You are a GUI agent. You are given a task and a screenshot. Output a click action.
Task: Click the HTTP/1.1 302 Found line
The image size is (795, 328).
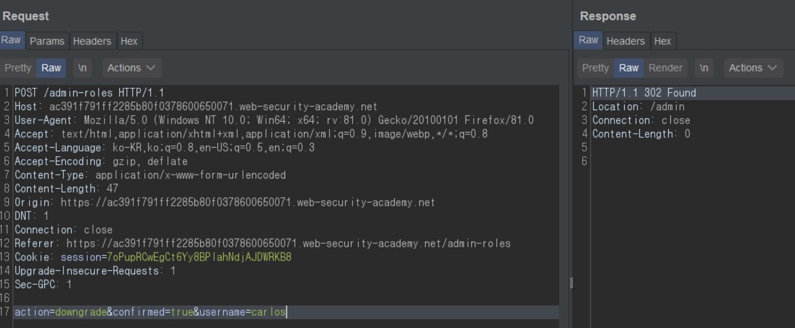644,93
